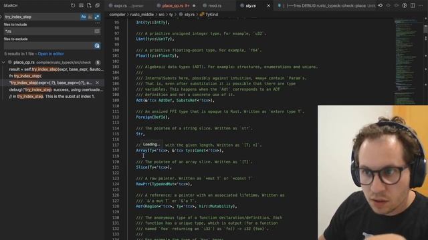This screenshot has height=240, width=428.
Task: Refresh the search results
Action: pos(73,5)
